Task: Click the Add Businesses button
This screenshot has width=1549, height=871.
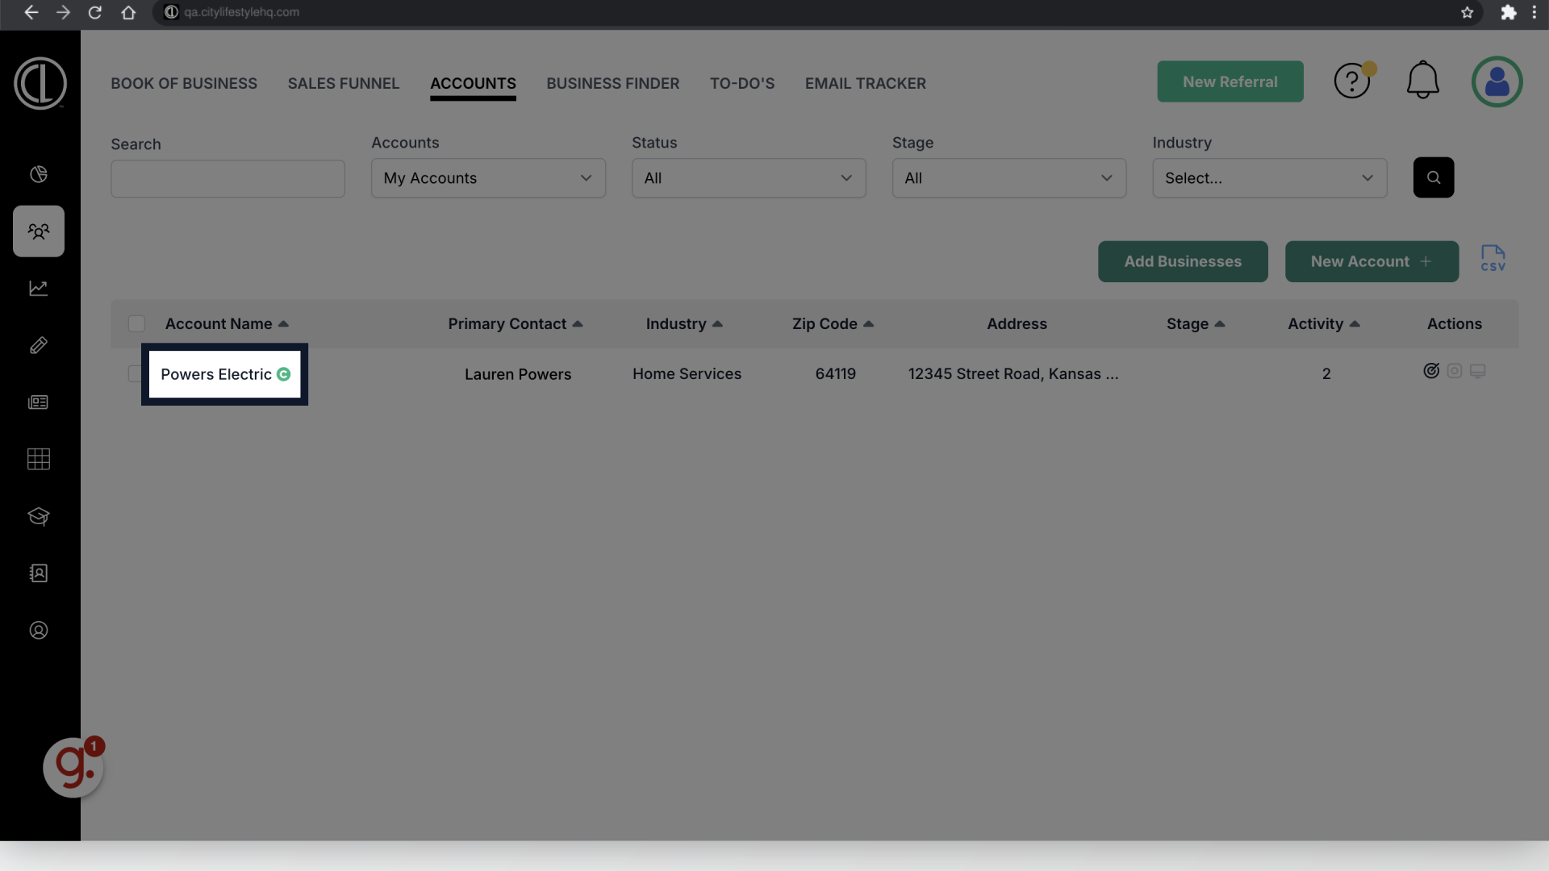Action: pos(1183,261)
